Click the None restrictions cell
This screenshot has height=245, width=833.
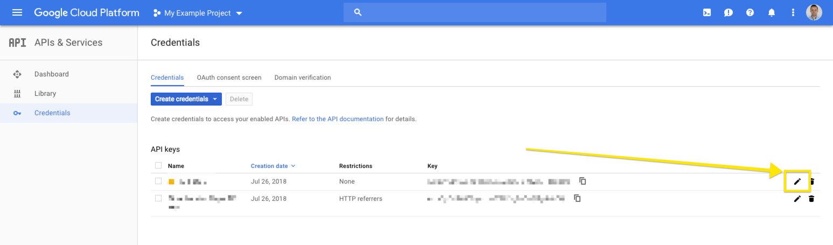click(347, 181)
